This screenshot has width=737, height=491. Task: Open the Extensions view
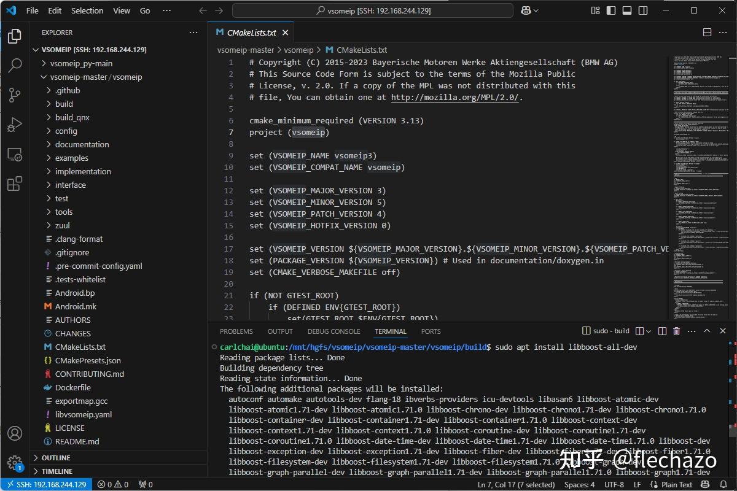[x=15, y=185]
